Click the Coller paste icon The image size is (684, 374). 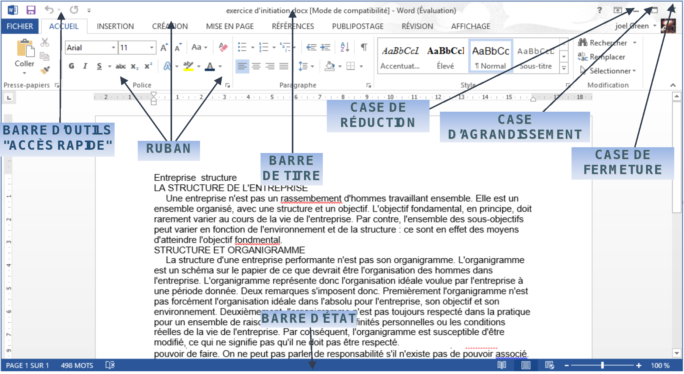25,49
